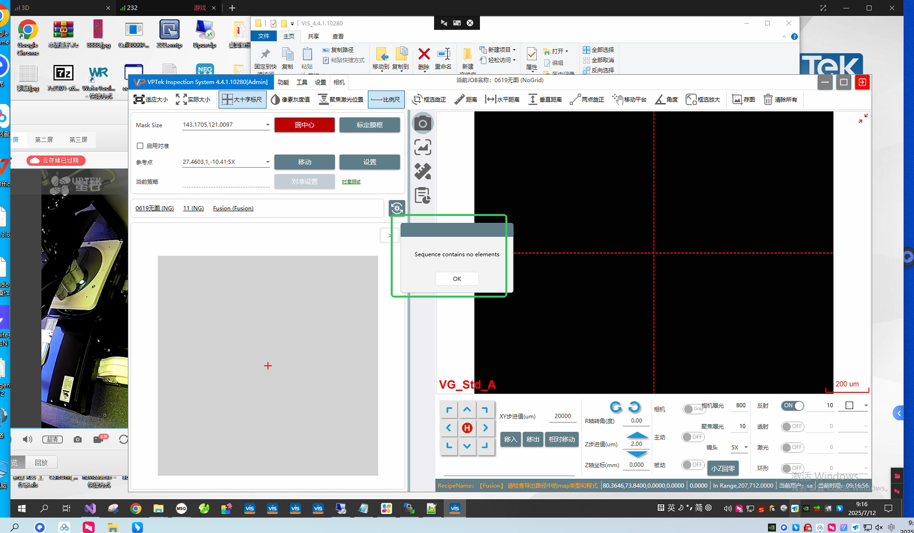Click the 存图 save image tool
Screen dimensions: 914x533
[x=744, y=100]
